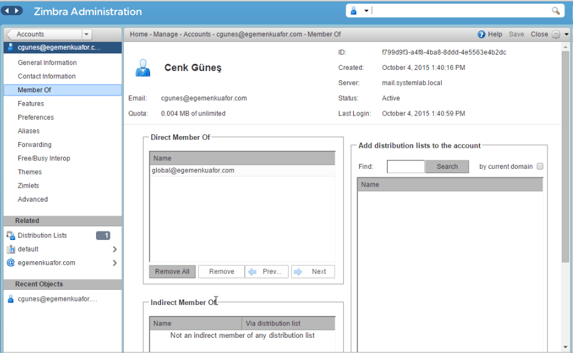Enable the 'by current domain' checkbox

540,166
